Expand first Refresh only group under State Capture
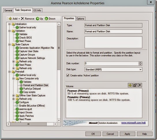This screenshot has height=140, width=157. [13, 62]
